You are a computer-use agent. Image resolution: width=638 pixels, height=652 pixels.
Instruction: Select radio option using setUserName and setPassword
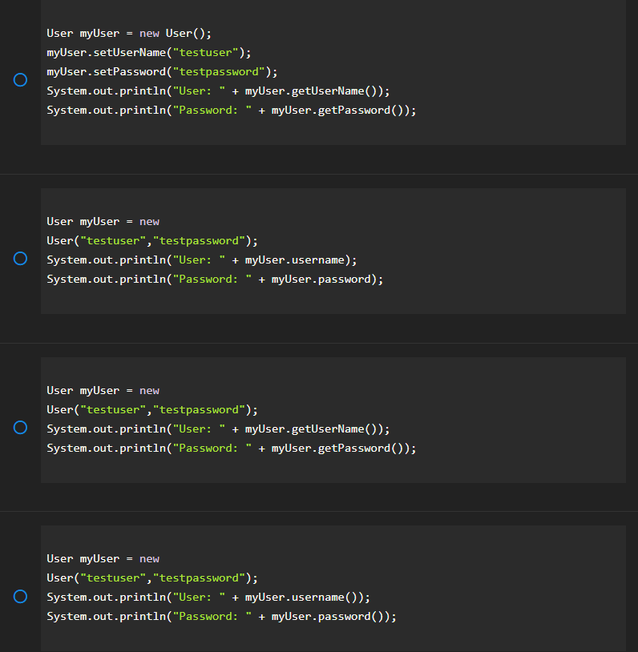[x=20, y=79]
